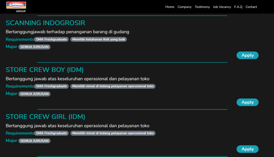274x157 pixels.
Task: Open the Home menu item
Action: (x=170, y=7)
